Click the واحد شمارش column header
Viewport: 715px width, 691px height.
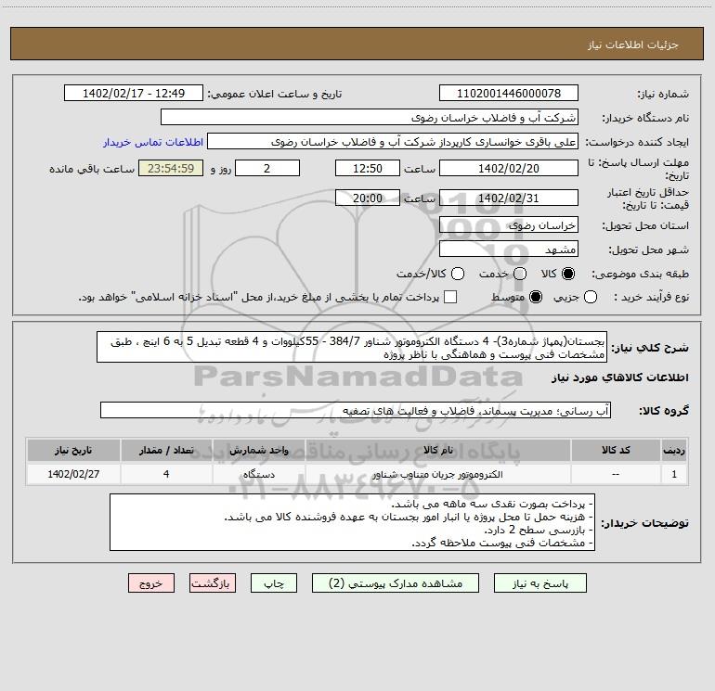[x=258, y=450]
